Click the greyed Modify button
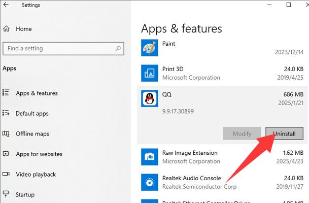 tap(242, 133)
